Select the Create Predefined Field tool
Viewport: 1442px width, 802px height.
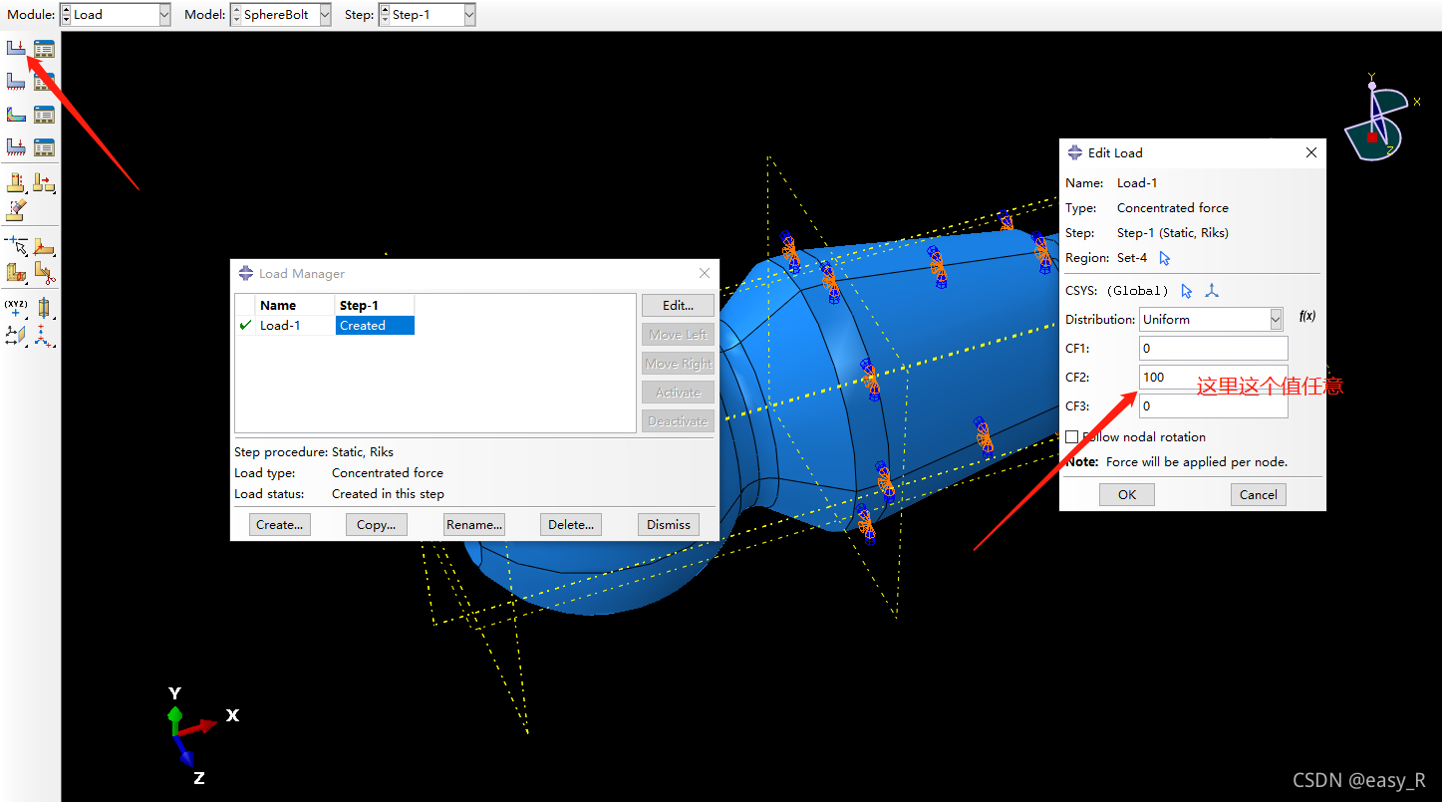tap(16, 115)
